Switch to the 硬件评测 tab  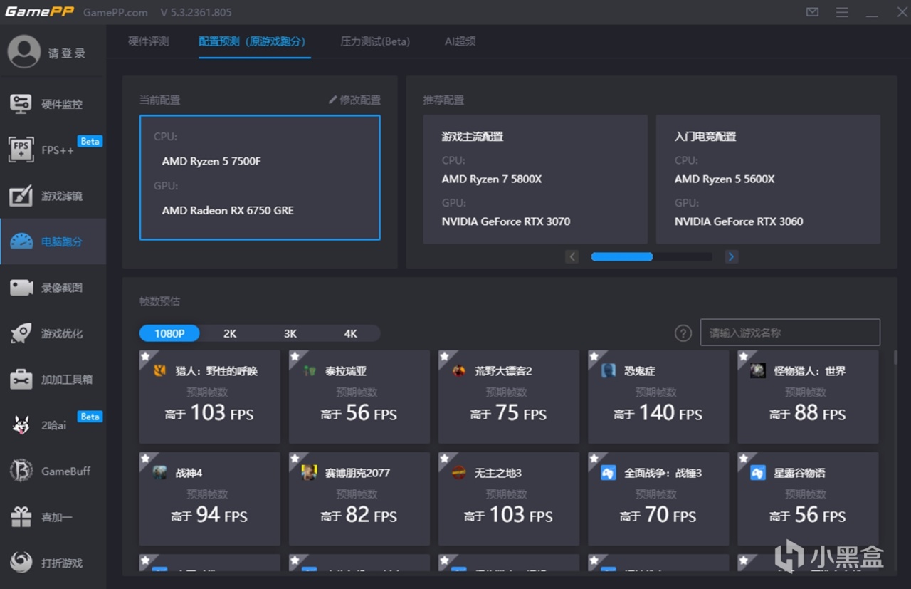[149, 41]
